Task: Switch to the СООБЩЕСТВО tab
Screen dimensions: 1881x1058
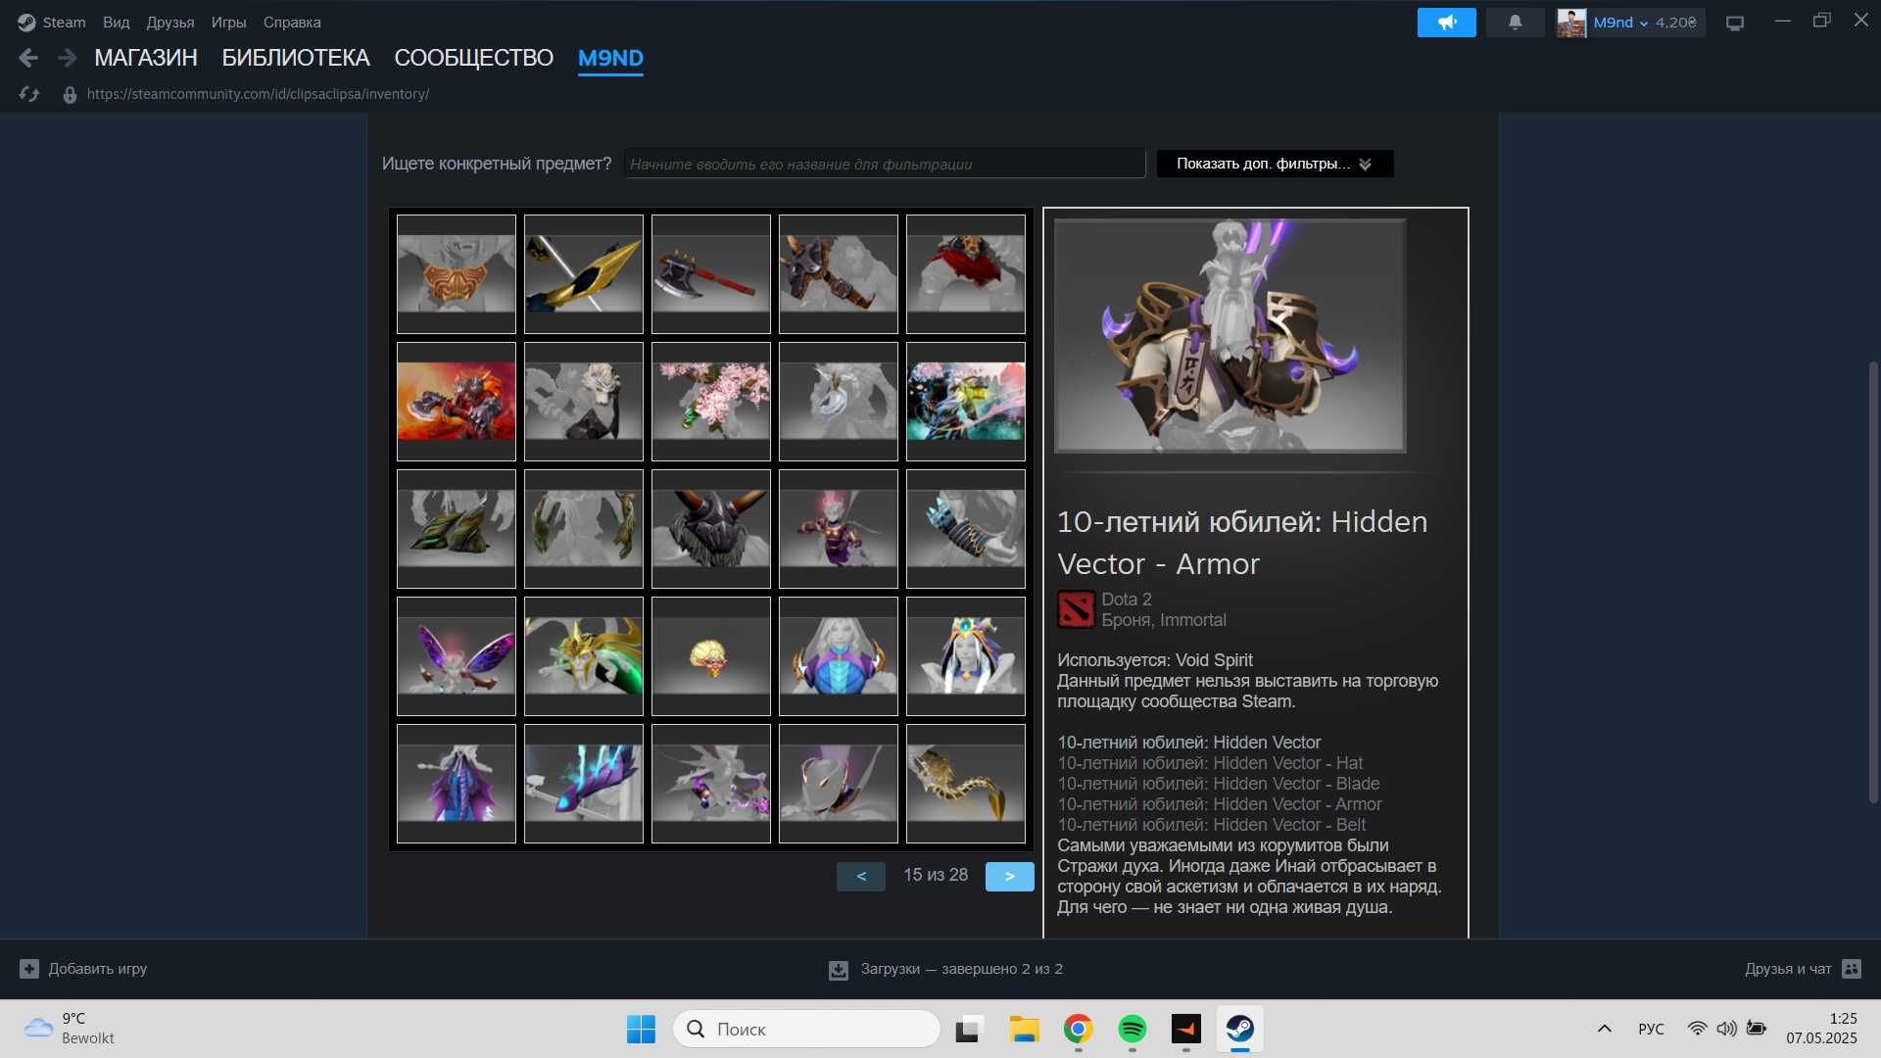Action: click(473, 58)
